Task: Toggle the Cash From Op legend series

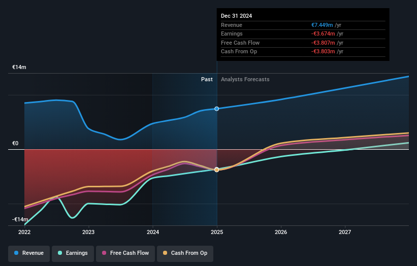Action: (185, 253)
